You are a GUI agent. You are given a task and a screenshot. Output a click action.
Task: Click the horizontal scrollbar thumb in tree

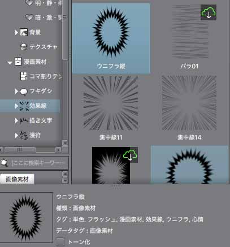pos(20,150)
